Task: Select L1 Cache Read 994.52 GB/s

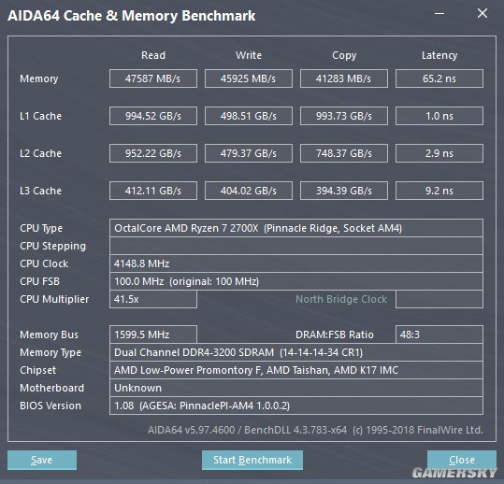Action: [x=153, y=116]
